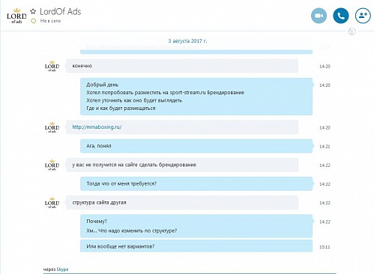Select the 'Тогда что от меня требуется?' message
Image resolution: width=374 pixels, height=274 pixels.
(x=196, y=183)
